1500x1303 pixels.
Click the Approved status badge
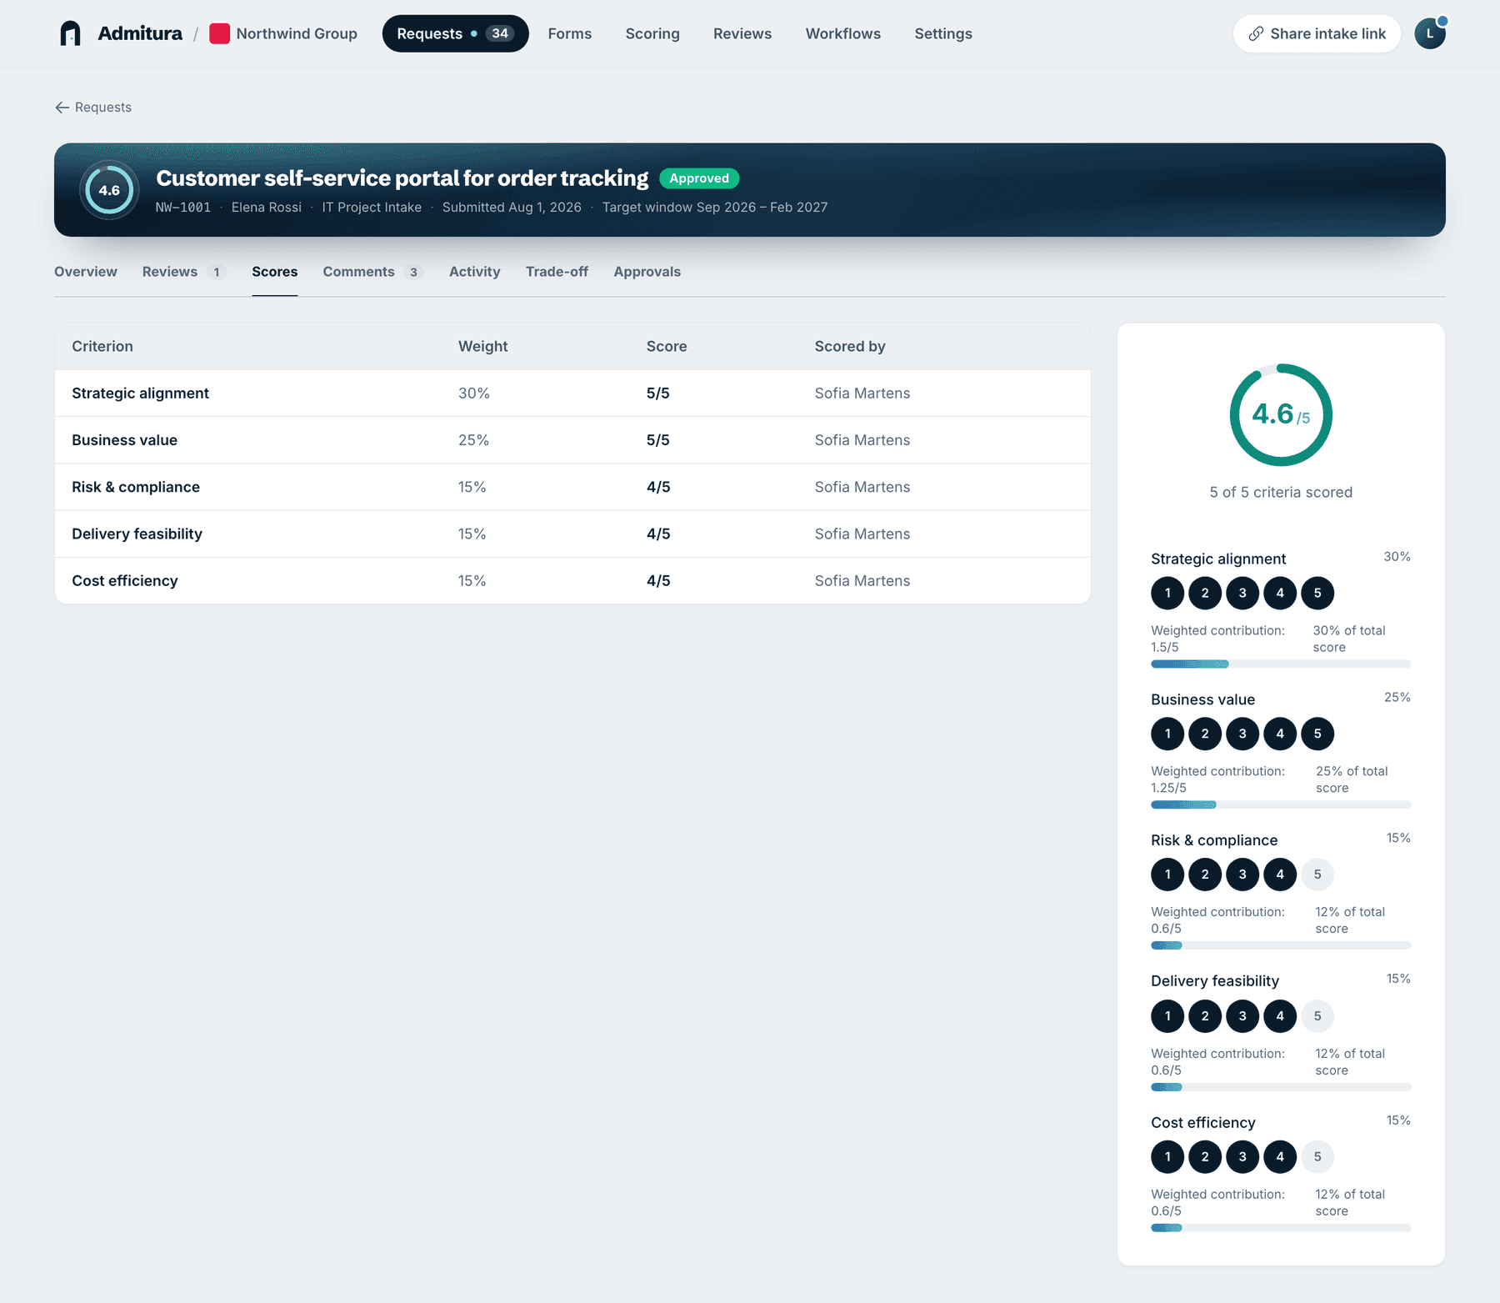(699, 178)
